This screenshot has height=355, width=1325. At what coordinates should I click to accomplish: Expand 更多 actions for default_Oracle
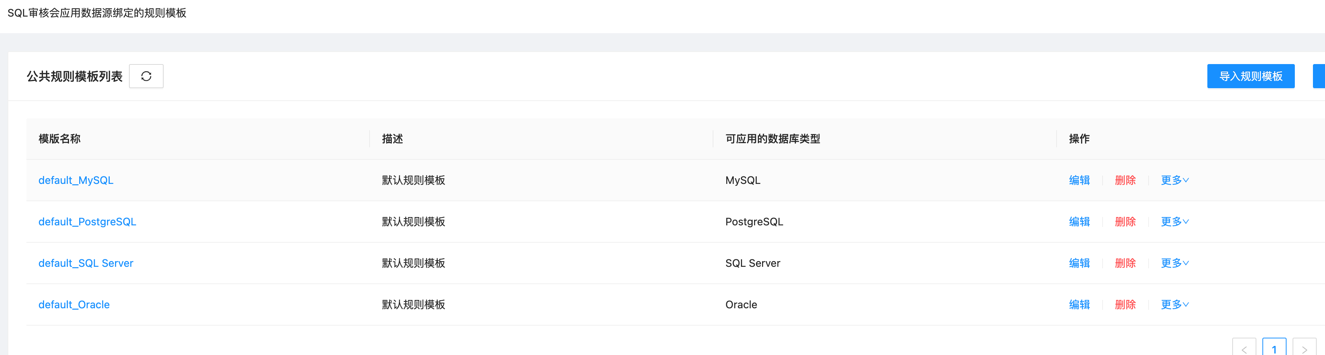click(1174, 304)
